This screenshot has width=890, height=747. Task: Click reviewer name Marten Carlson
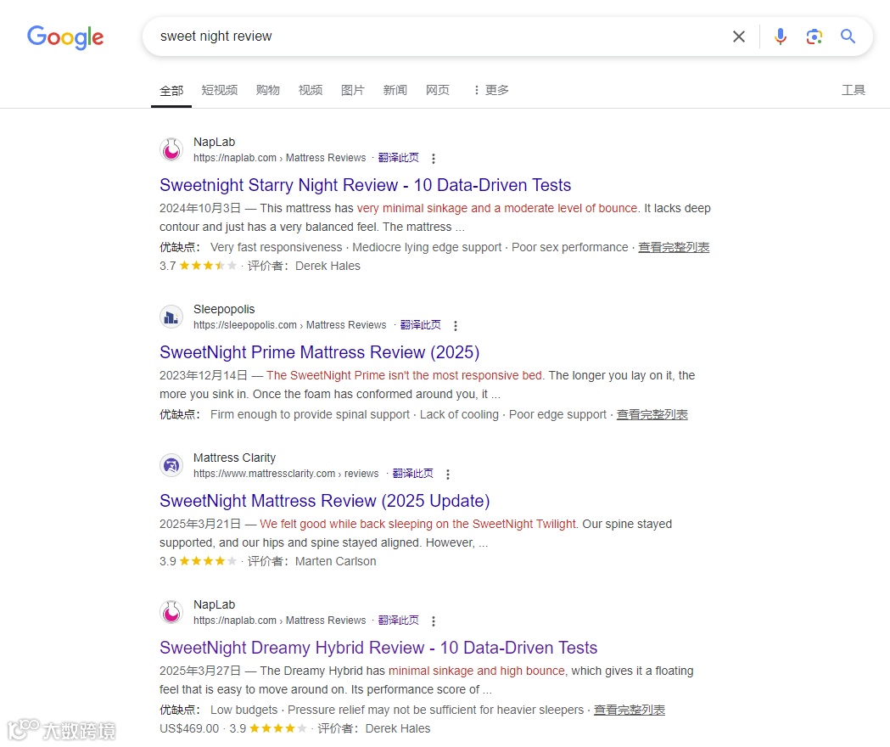(x=335, y=561)
